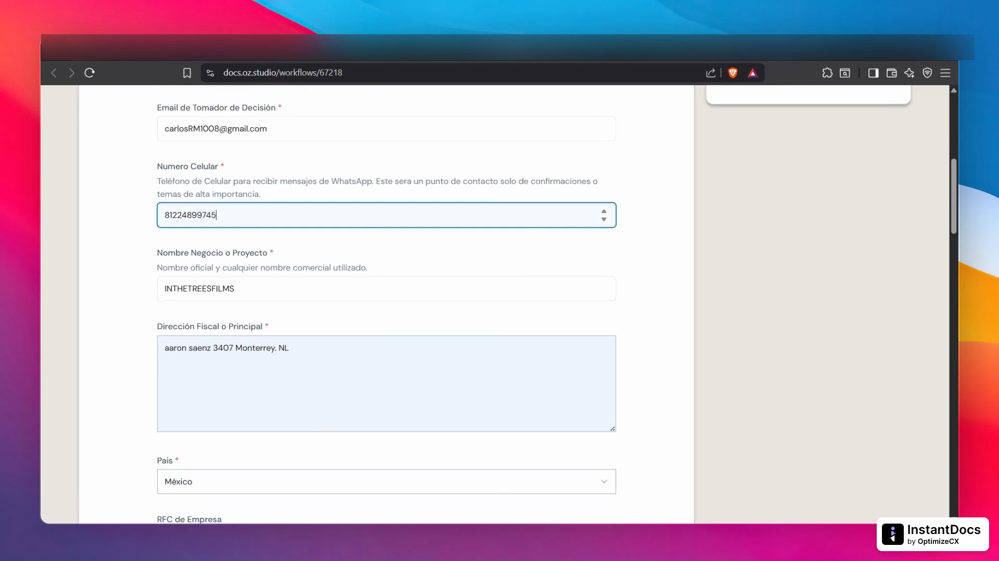Screen dimensions: 999x561
Task: Go forward to the next page
Action: coord(72,73)
